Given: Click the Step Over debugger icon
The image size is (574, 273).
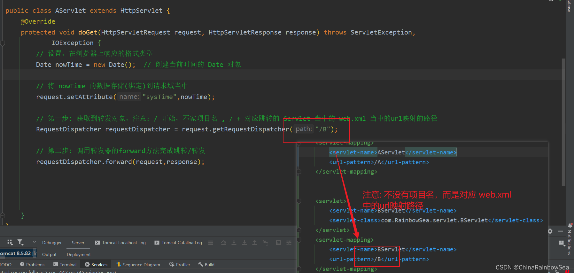Looking at the screenshot, I should click(234, 243).
